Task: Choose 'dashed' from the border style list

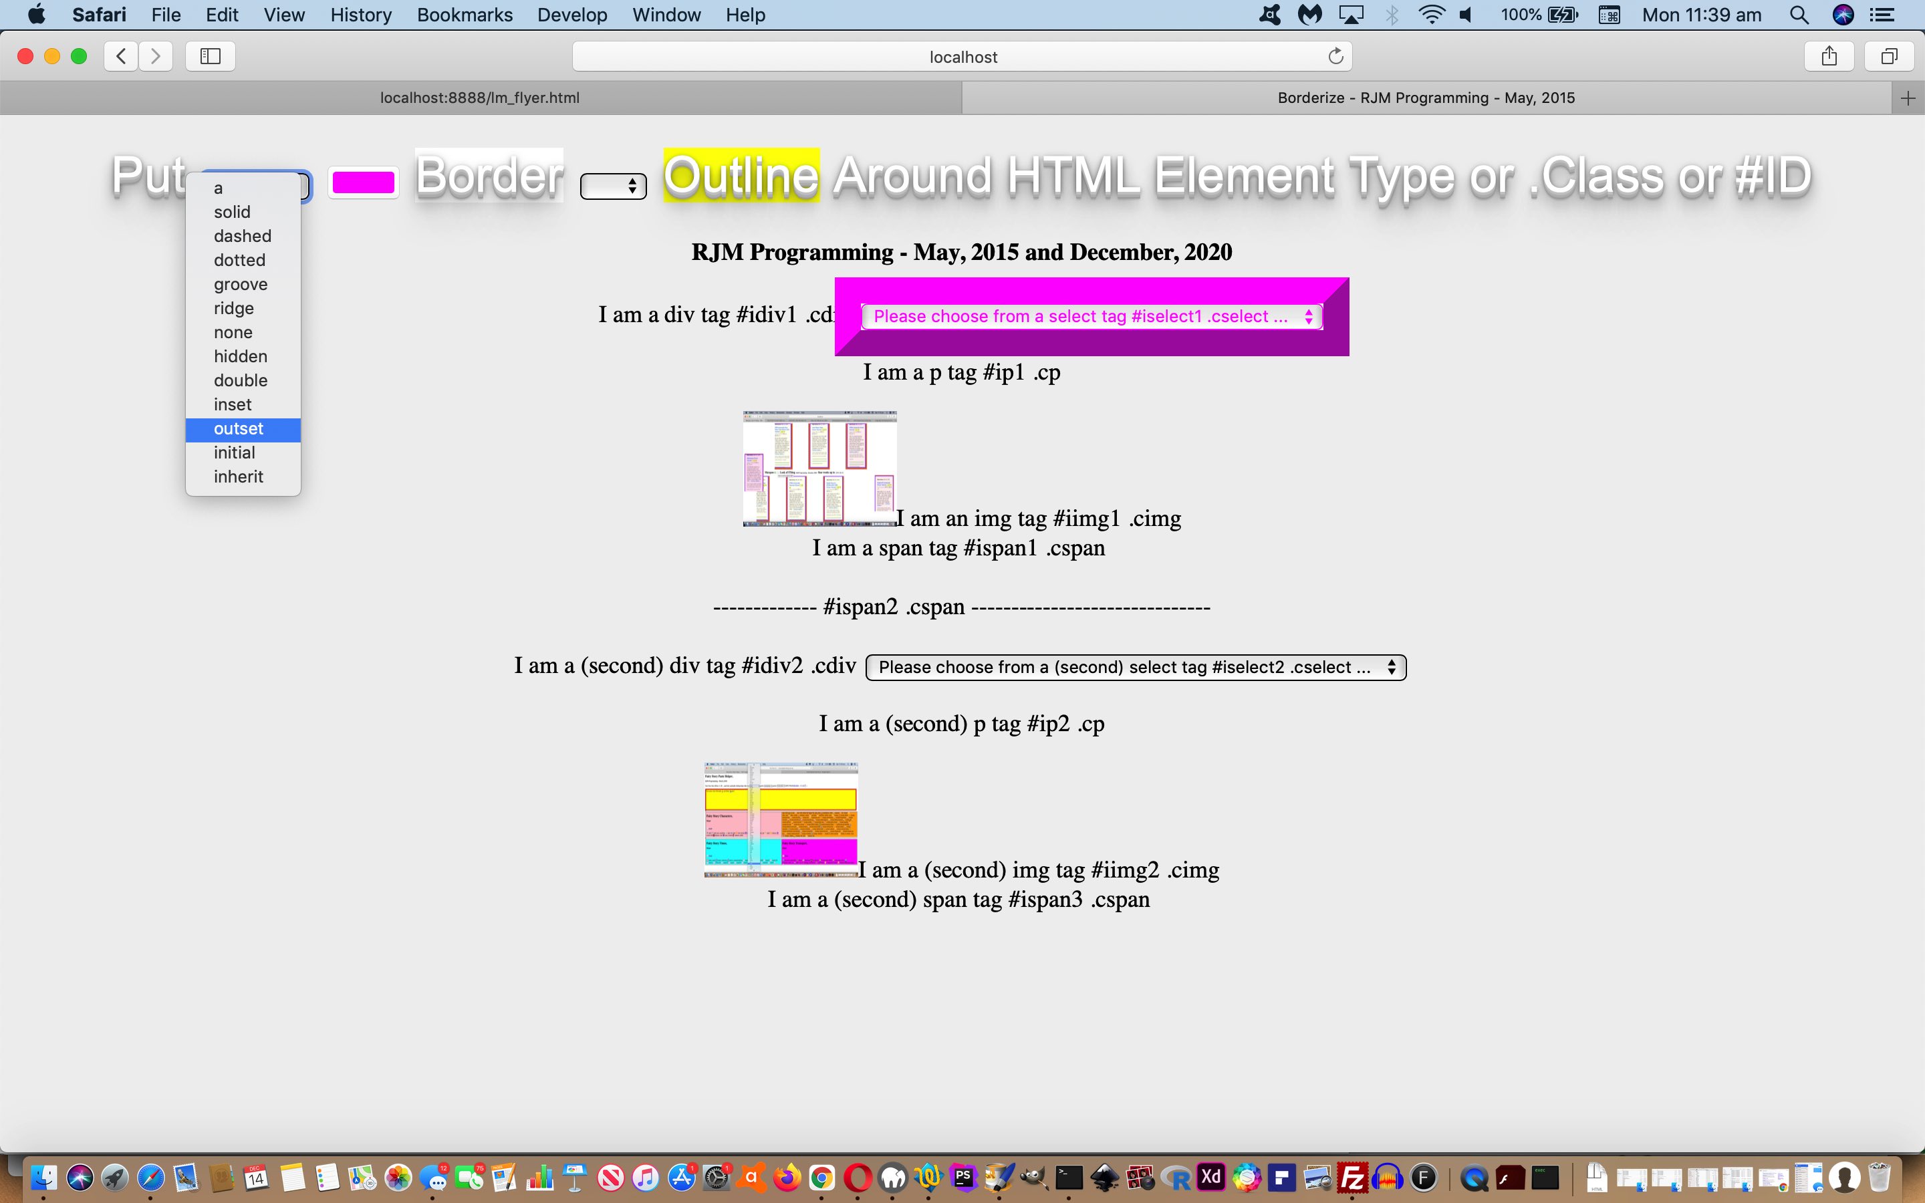Action: pyautogui.click(x=242, y=237)
